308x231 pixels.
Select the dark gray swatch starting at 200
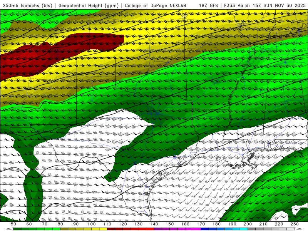pos(252,229)
